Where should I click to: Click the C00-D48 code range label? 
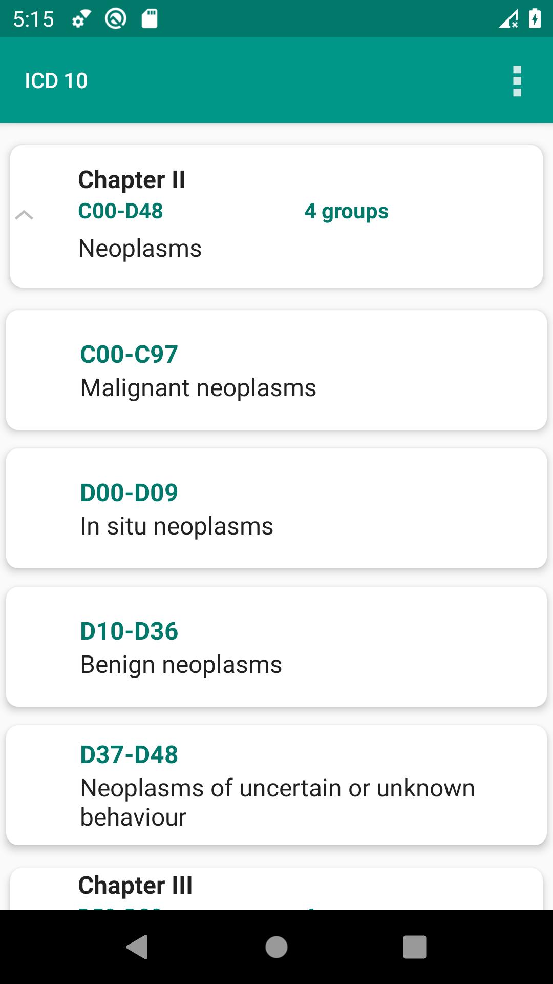click(x=120, y=211)
